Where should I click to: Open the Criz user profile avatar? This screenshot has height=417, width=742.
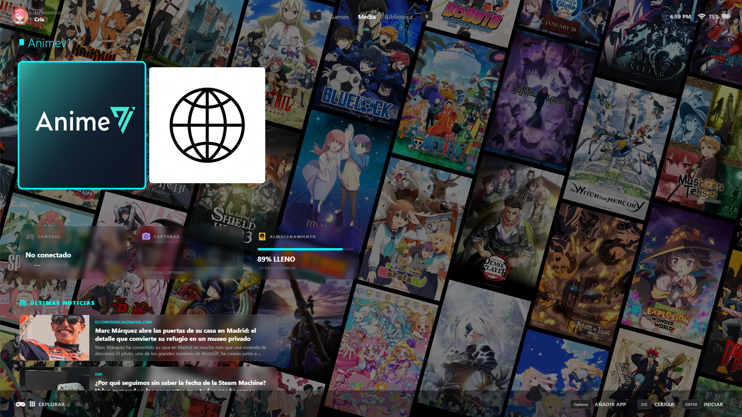[20, 16]
